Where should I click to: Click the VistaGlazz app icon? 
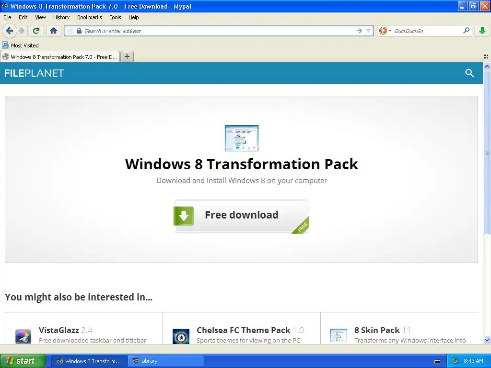tap(23, 336)
